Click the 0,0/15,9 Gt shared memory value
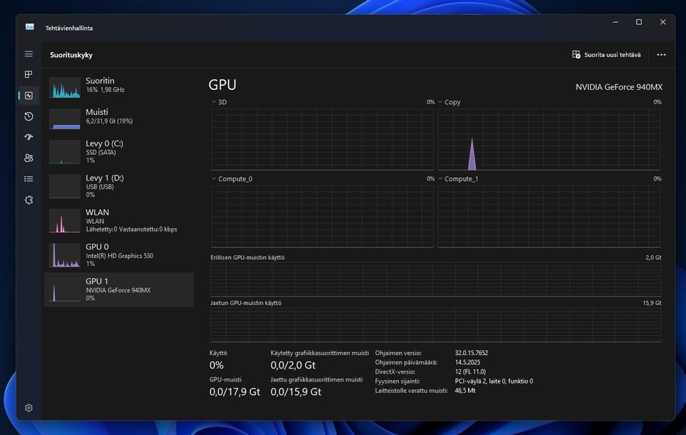Screen dimensions: 686x435 [x=296, y=391]
